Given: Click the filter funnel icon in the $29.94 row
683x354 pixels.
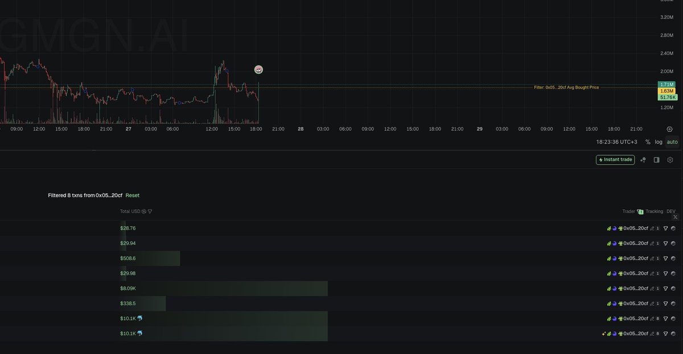Looking at the screenshot, I should 665,243.
